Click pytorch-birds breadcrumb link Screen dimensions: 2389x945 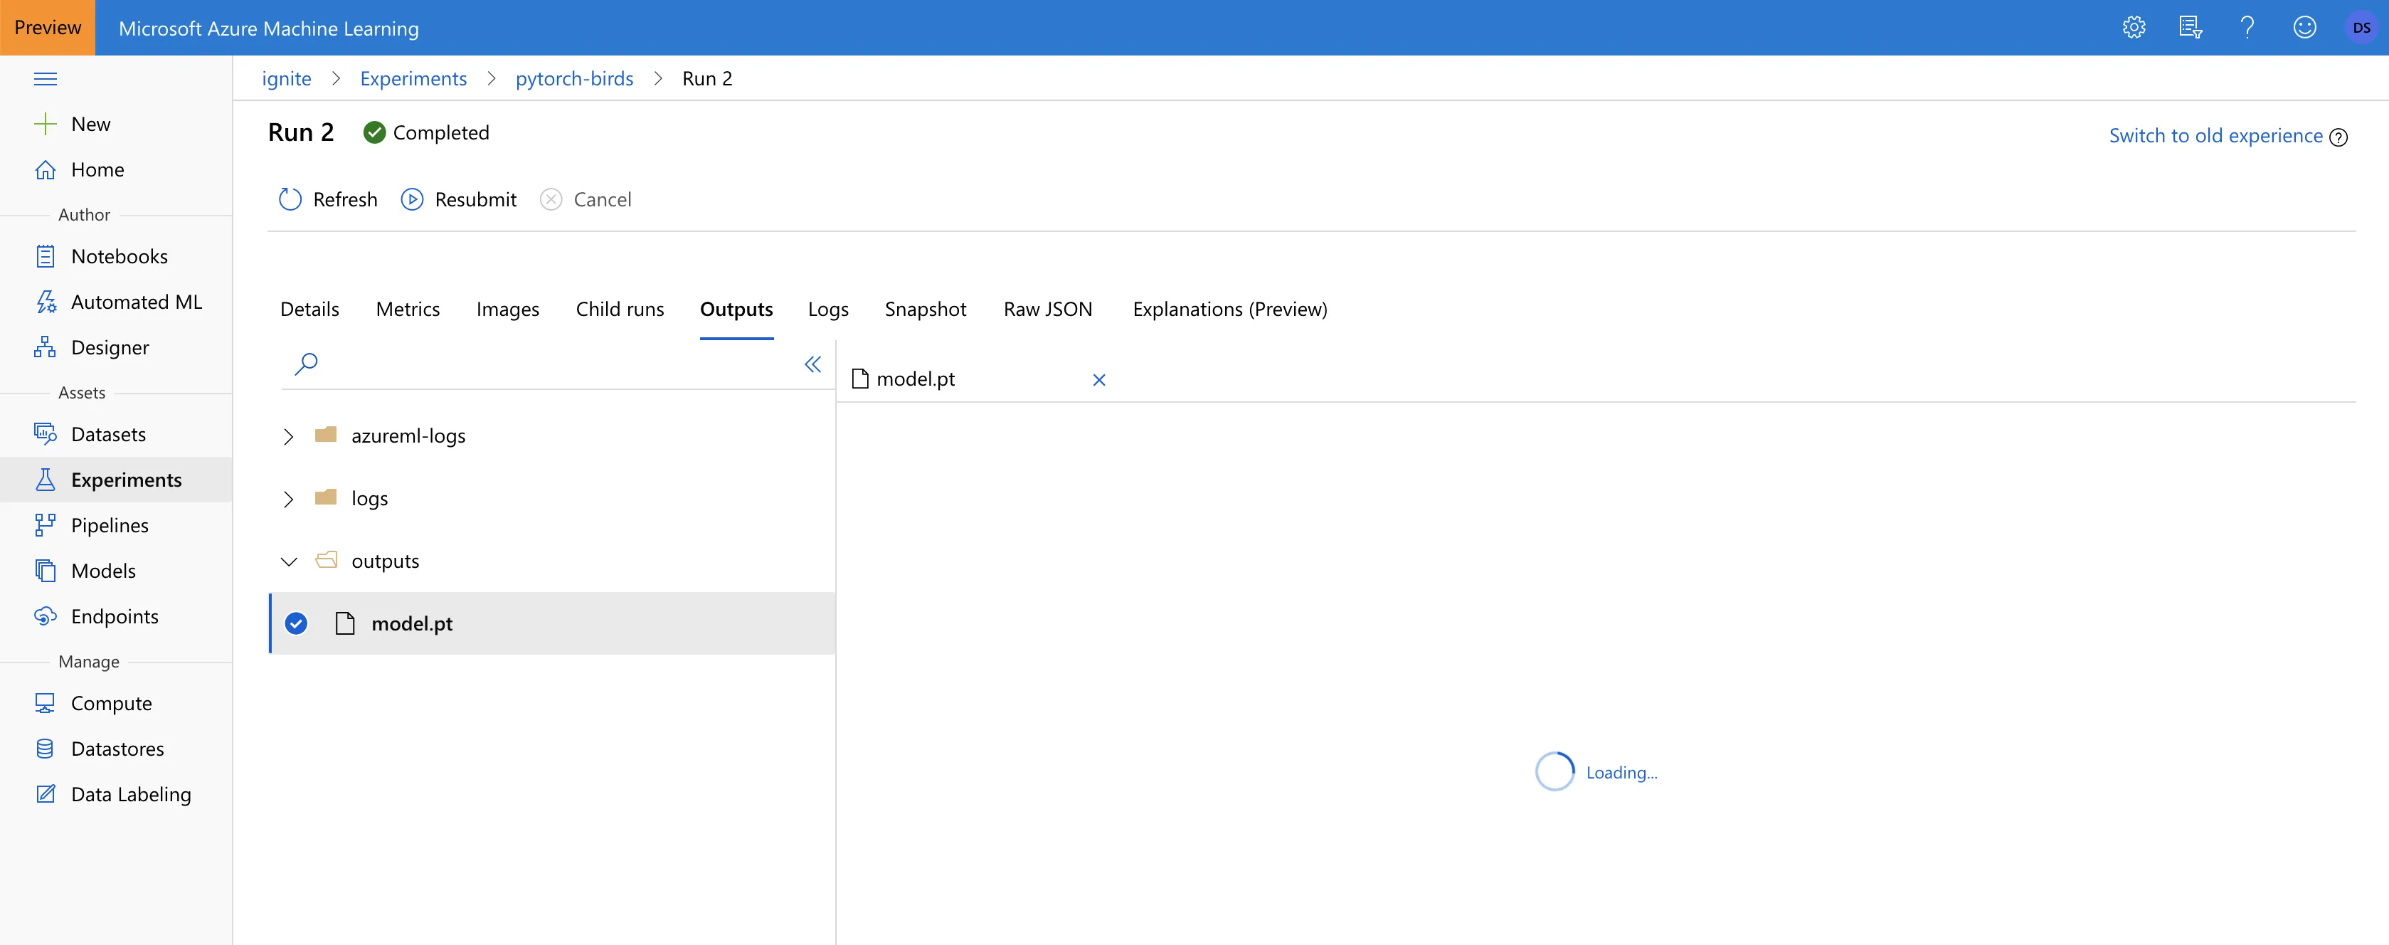click(574, 79)
